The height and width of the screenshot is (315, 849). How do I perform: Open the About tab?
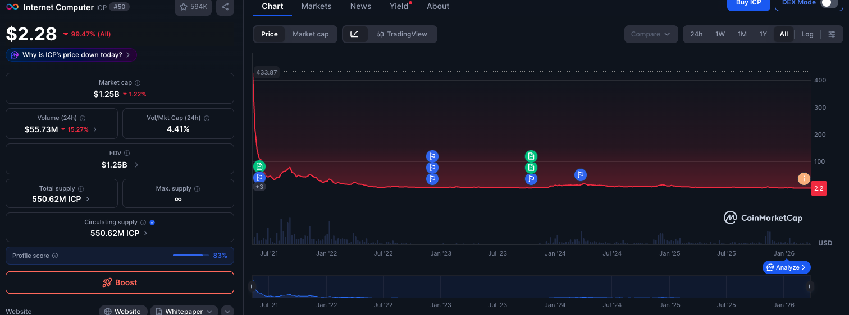coord(438,7)
